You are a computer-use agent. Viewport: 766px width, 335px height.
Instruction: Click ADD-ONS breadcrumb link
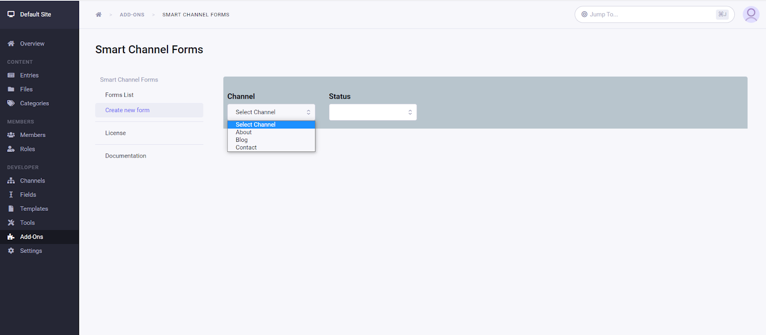click(x=132, y=15)
